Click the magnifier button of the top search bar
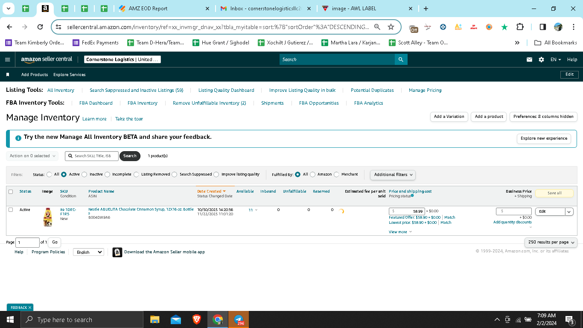583x328 pixels. [x=401, y=59]
